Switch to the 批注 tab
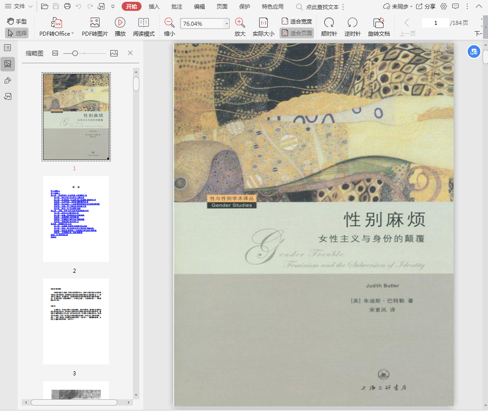Image resolution: width=488 pixels, height=411 pixels. pyautogui.click(x=176, y=6)
